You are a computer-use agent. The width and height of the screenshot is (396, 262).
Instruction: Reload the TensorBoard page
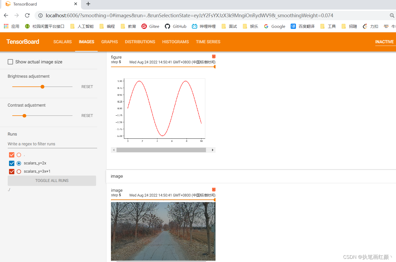coord(27,15)
